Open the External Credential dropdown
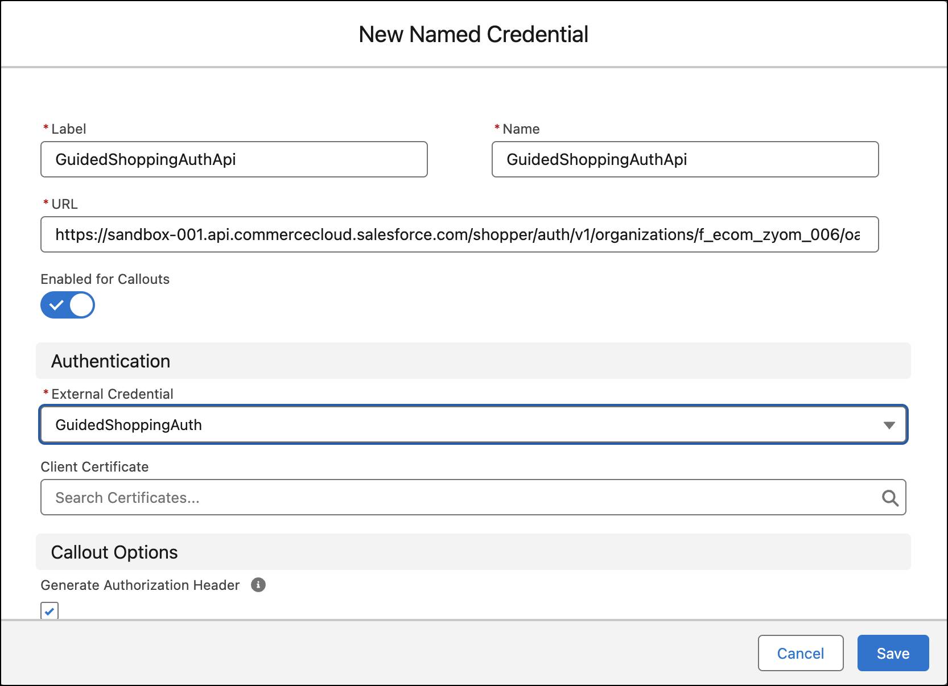 473,424
